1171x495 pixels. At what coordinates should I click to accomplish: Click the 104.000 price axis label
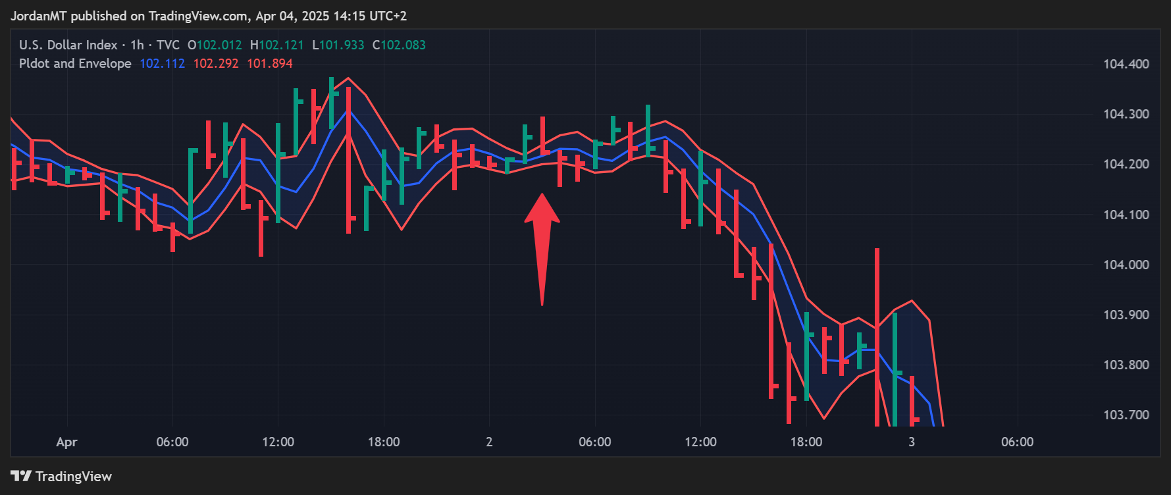[1126, 265]
